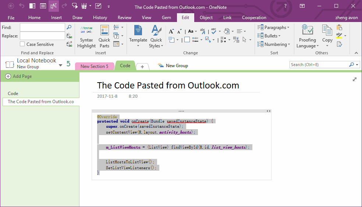Toggle the Full Page View icon
362x207 pixels.
click(43, 6)
